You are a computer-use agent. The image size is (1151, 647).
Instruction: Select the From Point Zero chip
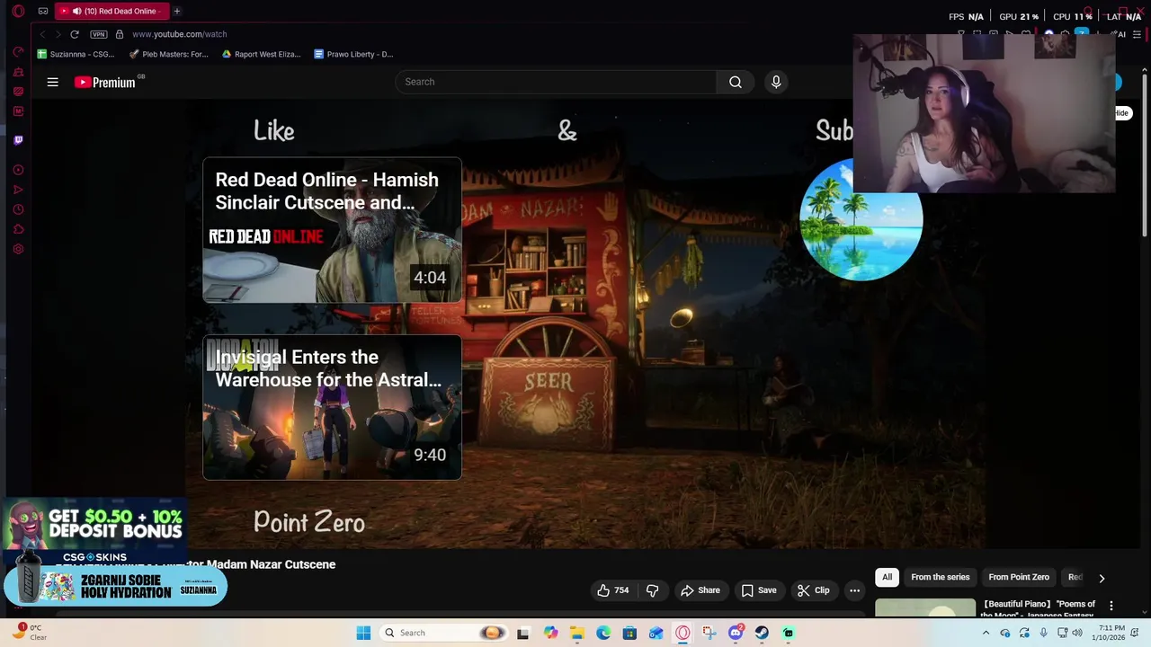(x=1019, y=577)
